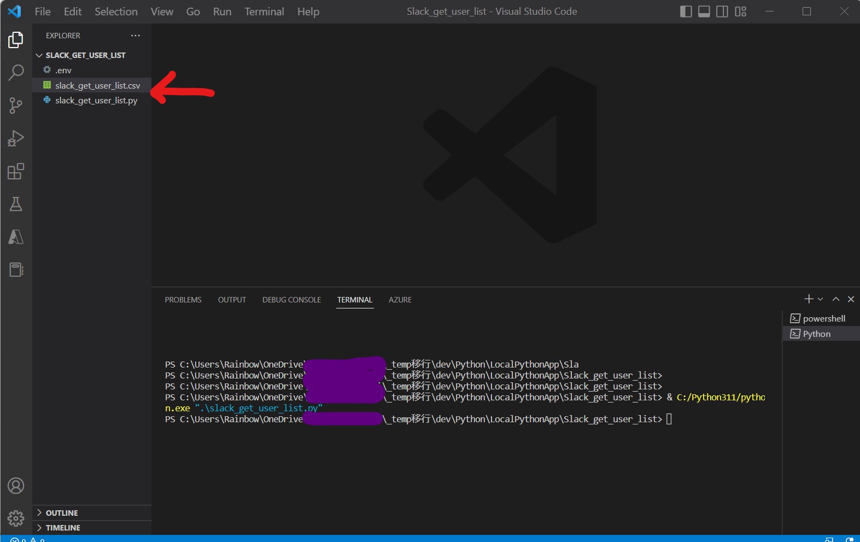Maximize the panel with the up chevron

point(835,299)
